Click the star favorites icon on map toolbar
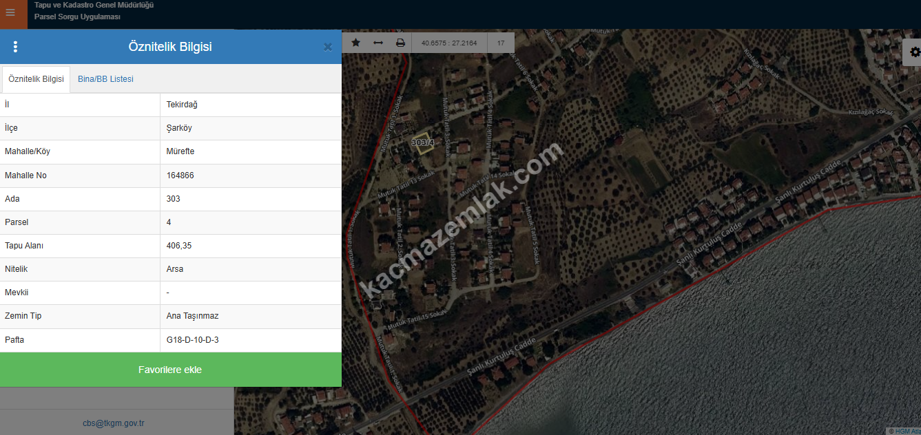 click(x=355, y=43)
